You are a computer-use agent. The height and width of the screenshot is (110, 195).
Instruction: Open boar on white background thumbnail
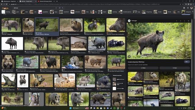pyautogui.click(x=12, y=43)
